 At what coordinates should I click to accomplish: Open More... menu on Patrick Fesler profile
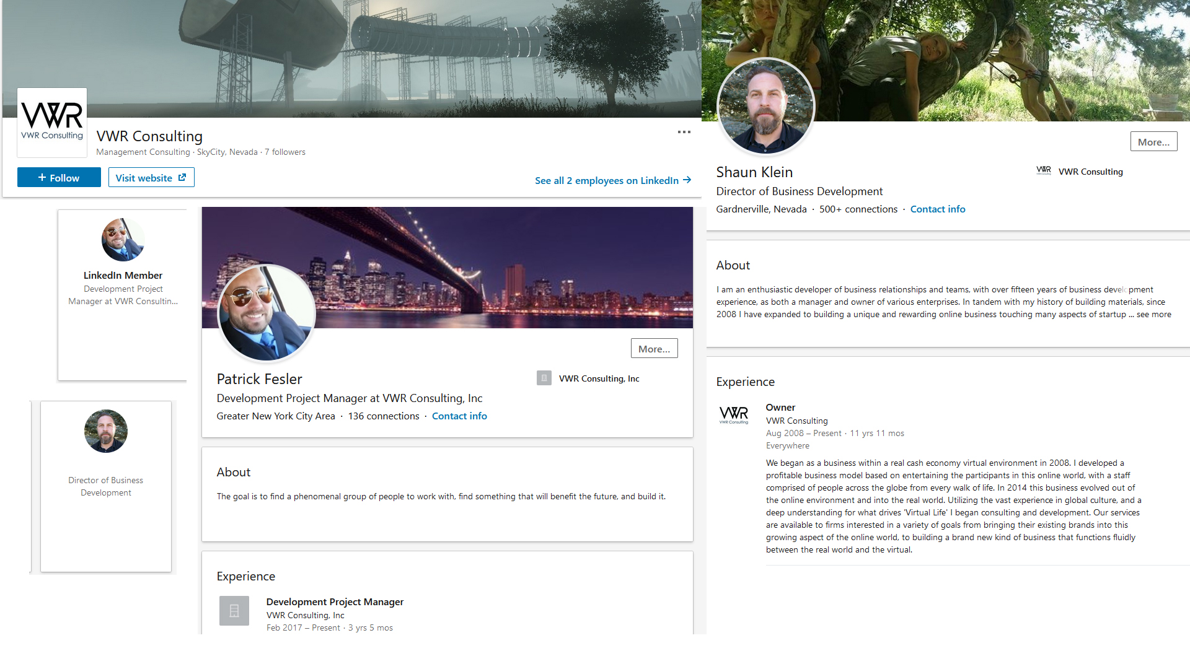point(654,349)
